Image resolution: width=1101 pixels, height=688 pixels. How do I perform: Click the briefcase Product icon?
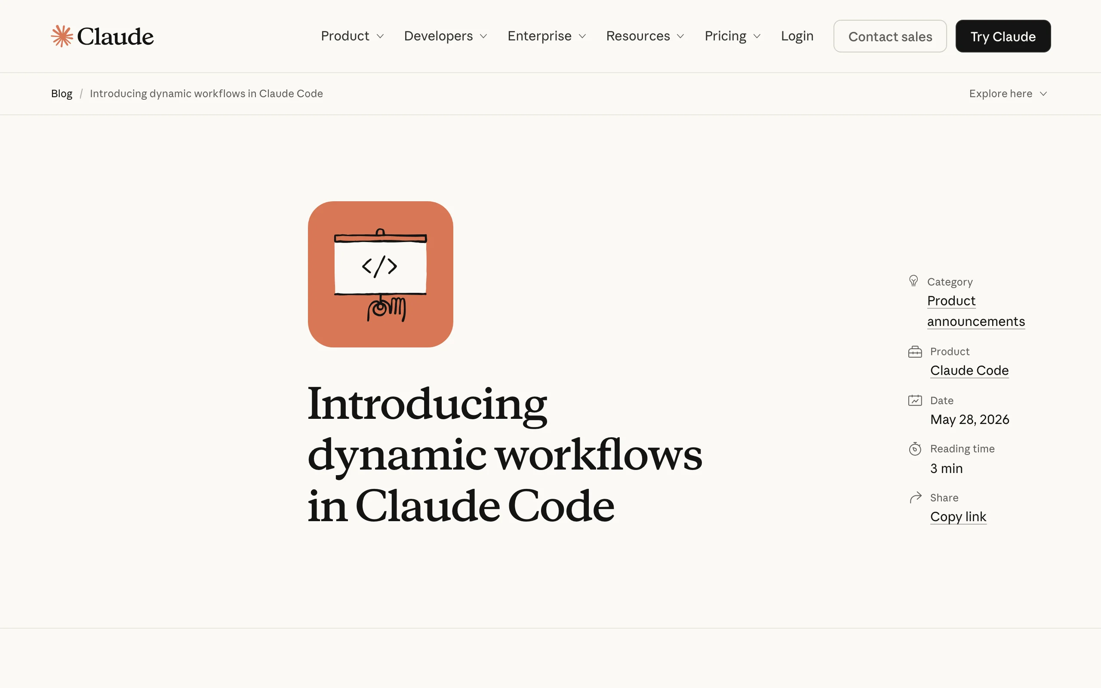click(x=915, y=352)
